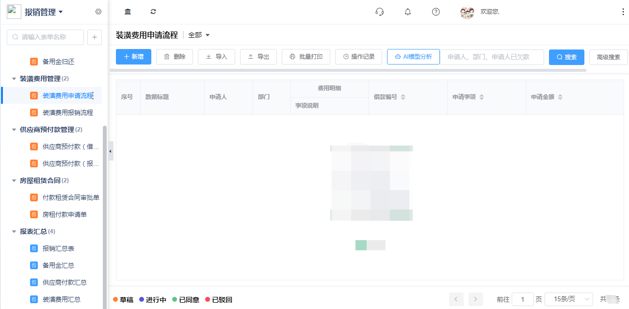Click the 导出 button
This screenshot has width=629, height=309.
(258, 57)
